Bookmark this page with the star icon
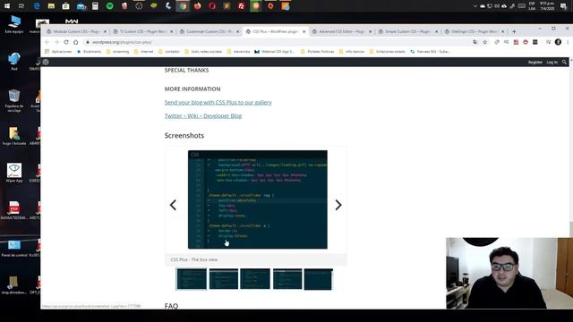This screenshot has height=322, width=573. point(485,42)
